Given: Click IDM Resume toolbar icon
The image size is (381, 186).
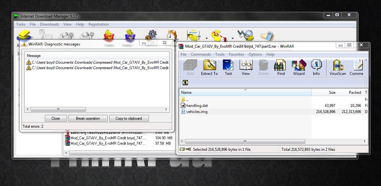Looking at the screenshot, I should pyautogui.click(x=46, y=35).
